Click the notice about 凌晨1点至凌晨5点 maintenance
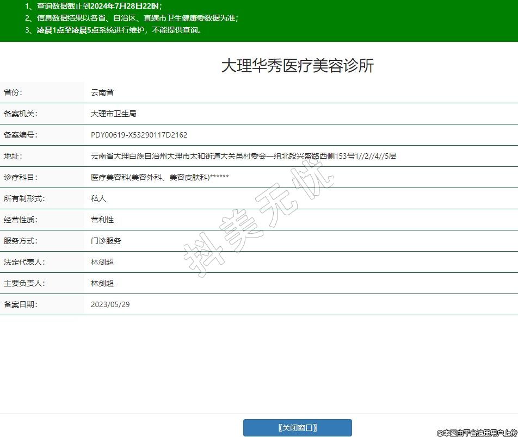Image resolution: width=518 pixels, height=437 pixels. point(113,30)
